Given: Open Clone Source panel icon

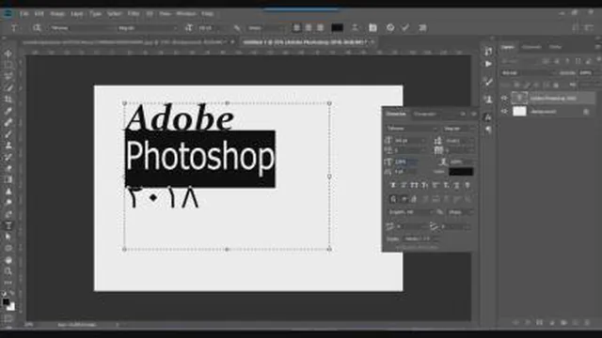Looking at the screenshot, I should click(488, 100).
